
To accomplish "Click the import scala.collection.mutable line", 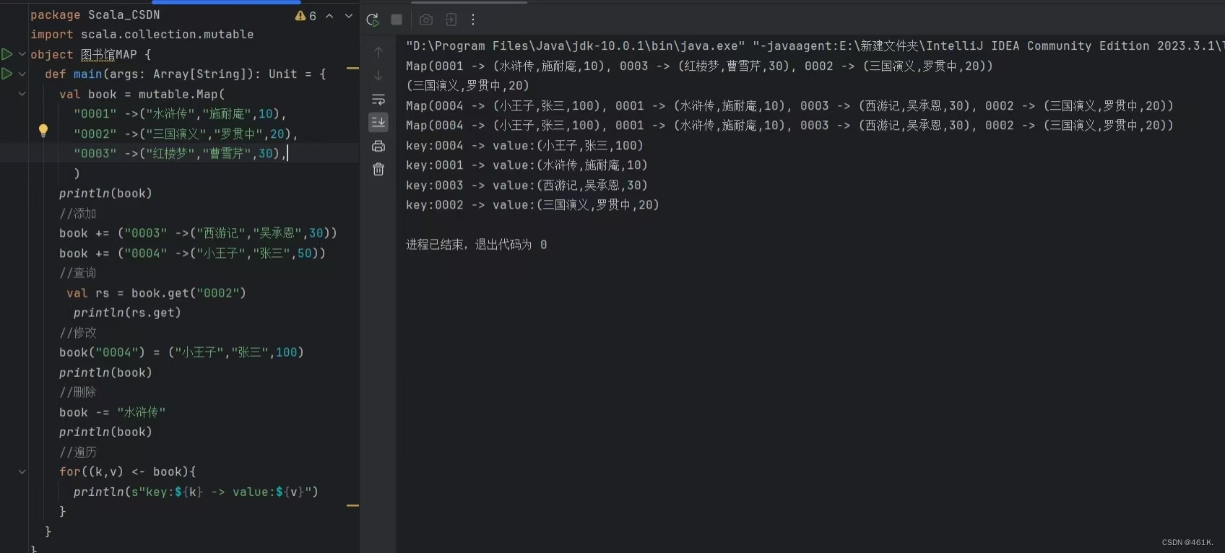I will pyautogui.click(x=142, y=34).
